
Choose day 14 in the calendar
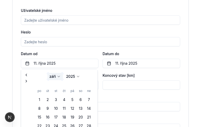click(x=89, y=108)
